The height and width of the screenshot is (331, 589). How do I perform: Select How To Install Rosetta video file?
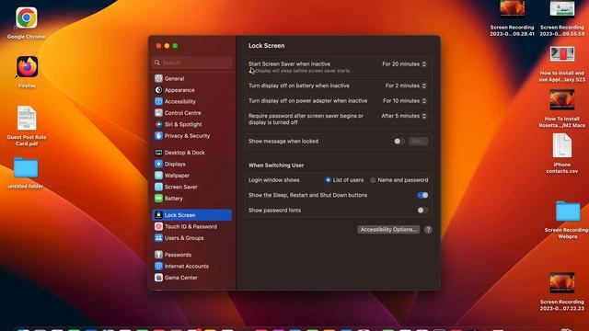(x=562, y=100)
